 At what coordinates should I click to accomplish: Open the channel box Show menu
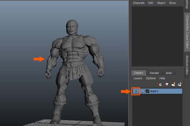point(173,3)
